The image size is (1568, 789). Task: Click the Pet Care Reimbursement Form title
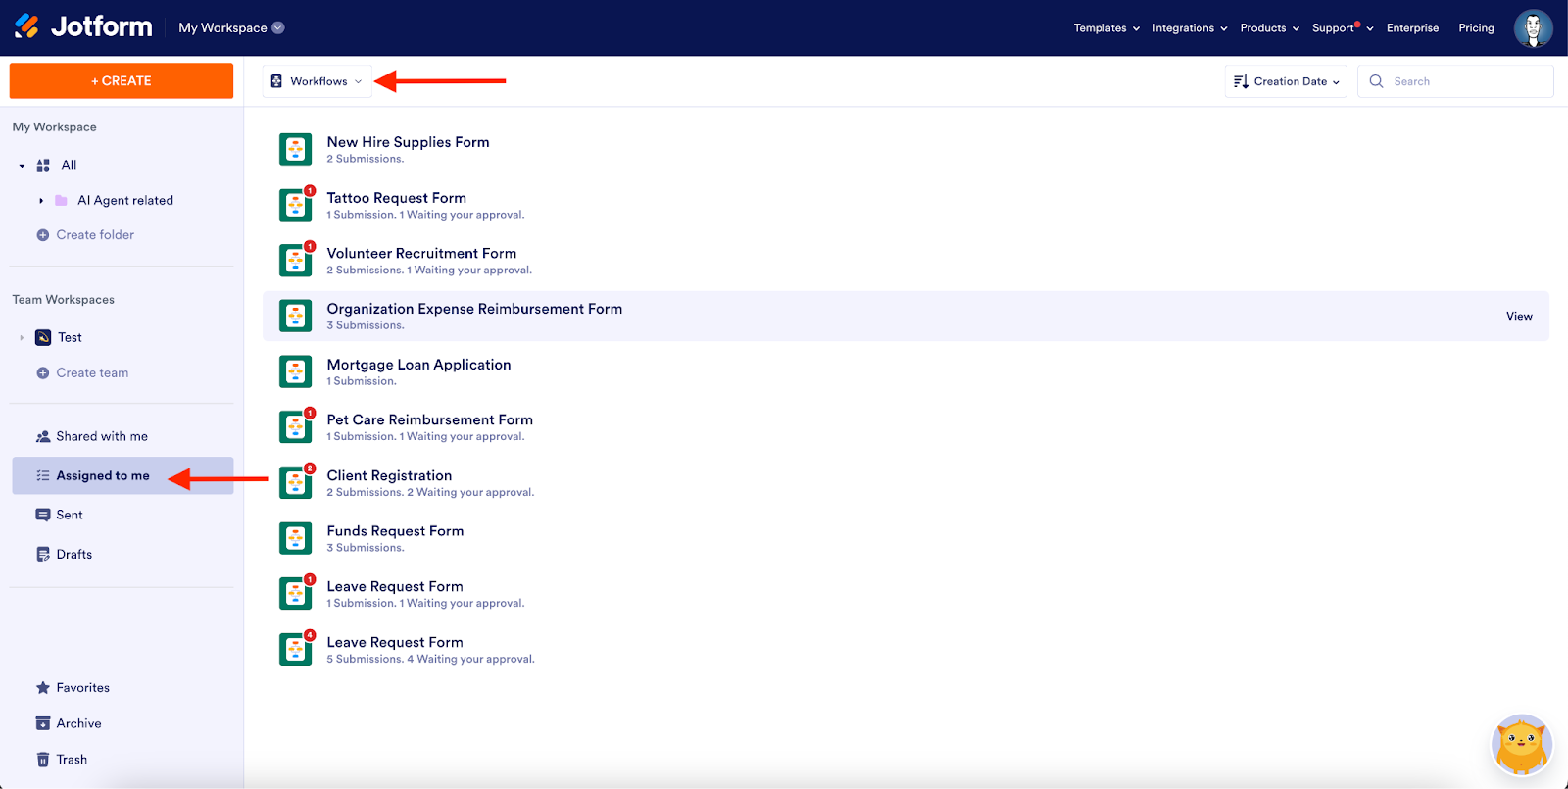(x=429, y=419)
